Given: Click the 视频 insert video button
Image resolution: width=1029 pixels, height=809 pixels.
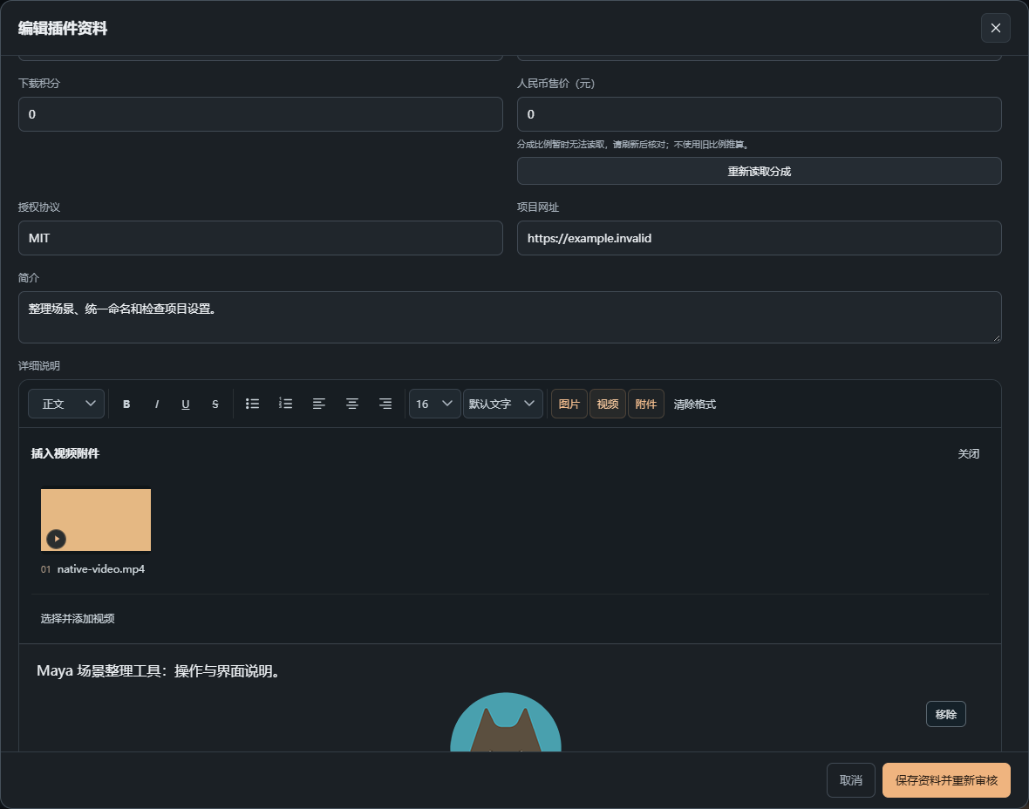Looking at the screenshot, I should [608, 404].
